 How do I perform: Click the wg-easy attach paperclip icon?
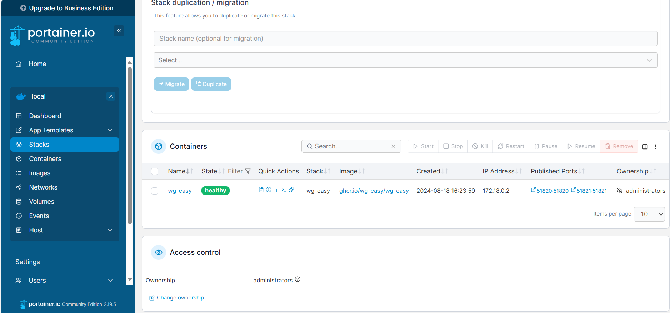pos(291,190)
